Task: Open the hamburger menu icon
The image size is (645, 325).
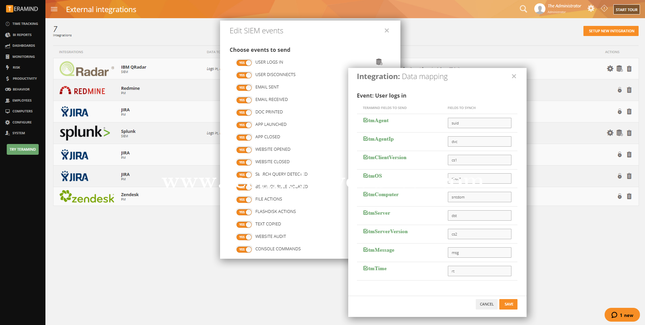Action: coord(54,9)
